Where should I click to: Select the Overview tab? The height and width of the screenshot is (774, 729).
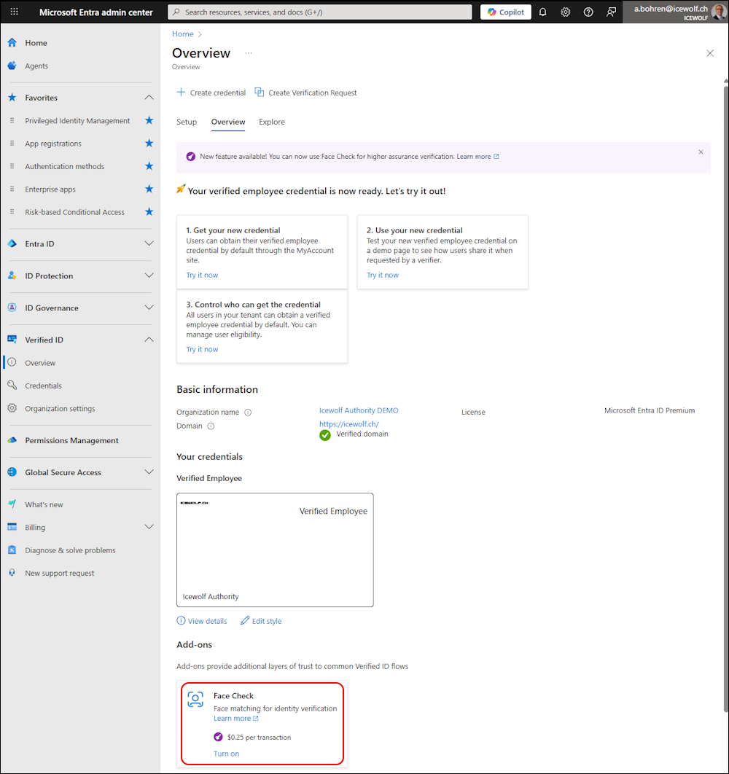tap(228, 122)
